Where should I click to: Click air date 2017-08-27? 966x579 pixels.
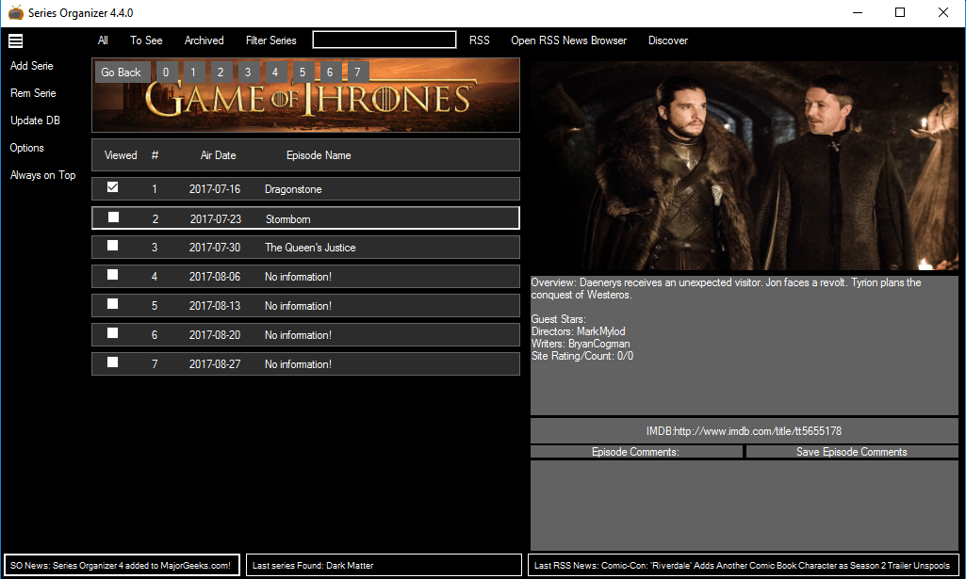(x=214, y=364)
